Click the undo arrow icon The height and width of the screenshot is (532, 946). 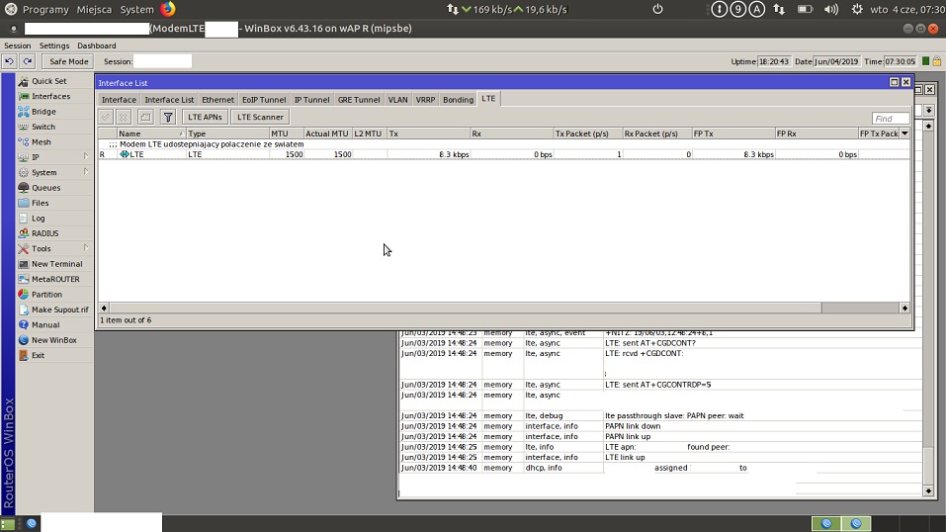[9, 61]
